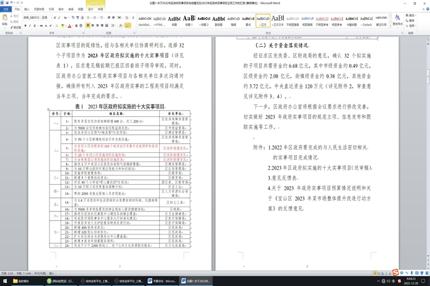Click the Word Help question mark icon
The image size is (430, 286).
tap(428, 9)
